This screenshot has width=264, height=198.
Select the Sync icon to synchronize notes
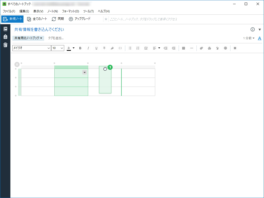54,19
